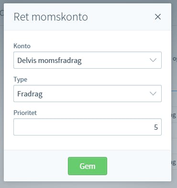Click the chevron arrow in Konto field
This screenshot has height=188, width=177.
[153, 60]
